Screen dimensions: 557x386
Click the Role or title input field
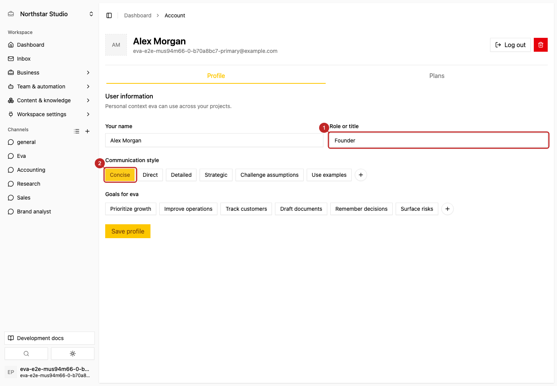point(439,140)
